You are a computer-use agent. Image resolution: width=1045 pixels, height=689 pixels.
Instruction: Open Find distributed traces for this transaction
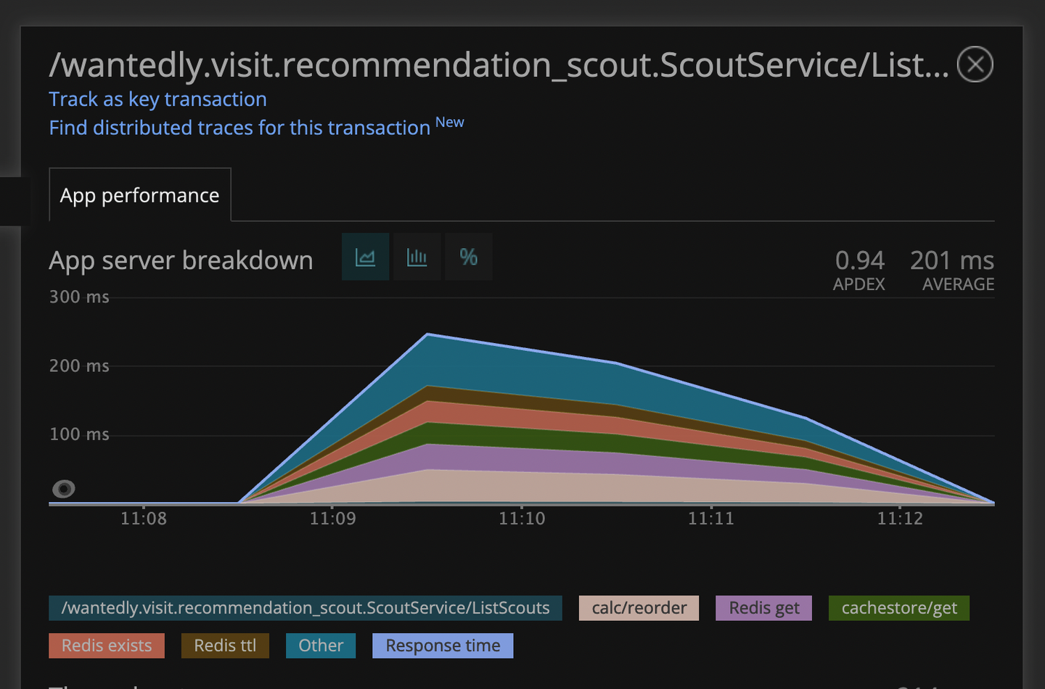[239, 128]
